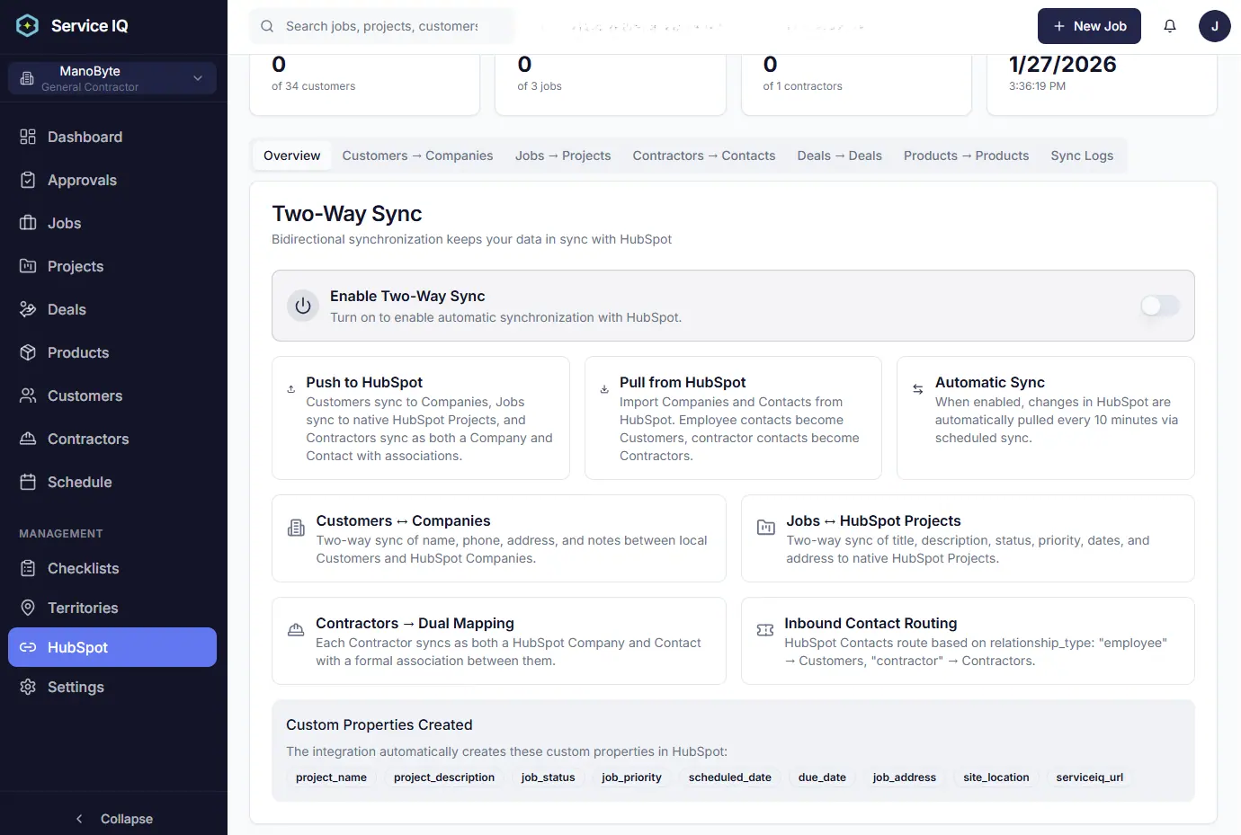Screen dimensions: 1241x835
Task: Toggle the Enable Two-Way Sync switch
Action: pos(1160,306)
